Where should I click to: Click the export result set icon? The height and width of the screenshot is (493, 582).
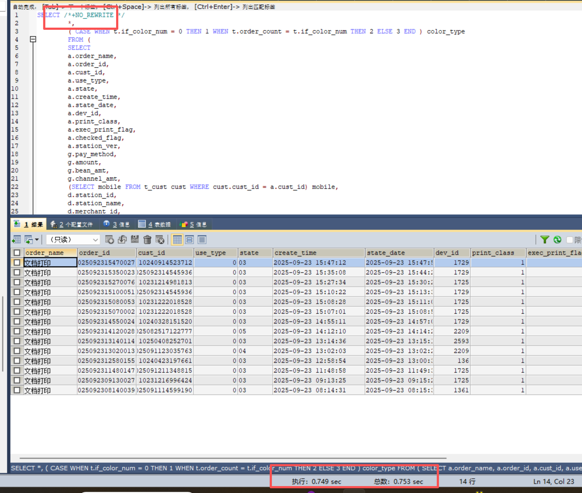(x=16, y=240)
